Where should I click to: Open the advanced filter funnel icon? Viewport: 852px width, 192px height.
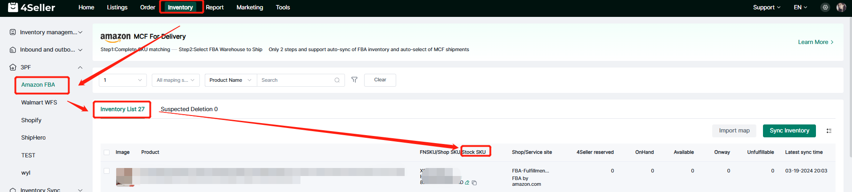click(x=354, y=80)
